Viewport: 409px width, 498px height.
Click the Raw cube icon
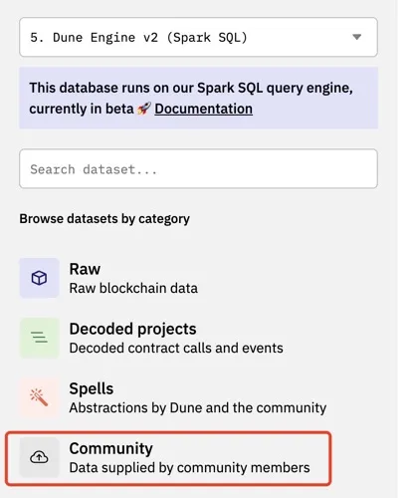[39, 278]
